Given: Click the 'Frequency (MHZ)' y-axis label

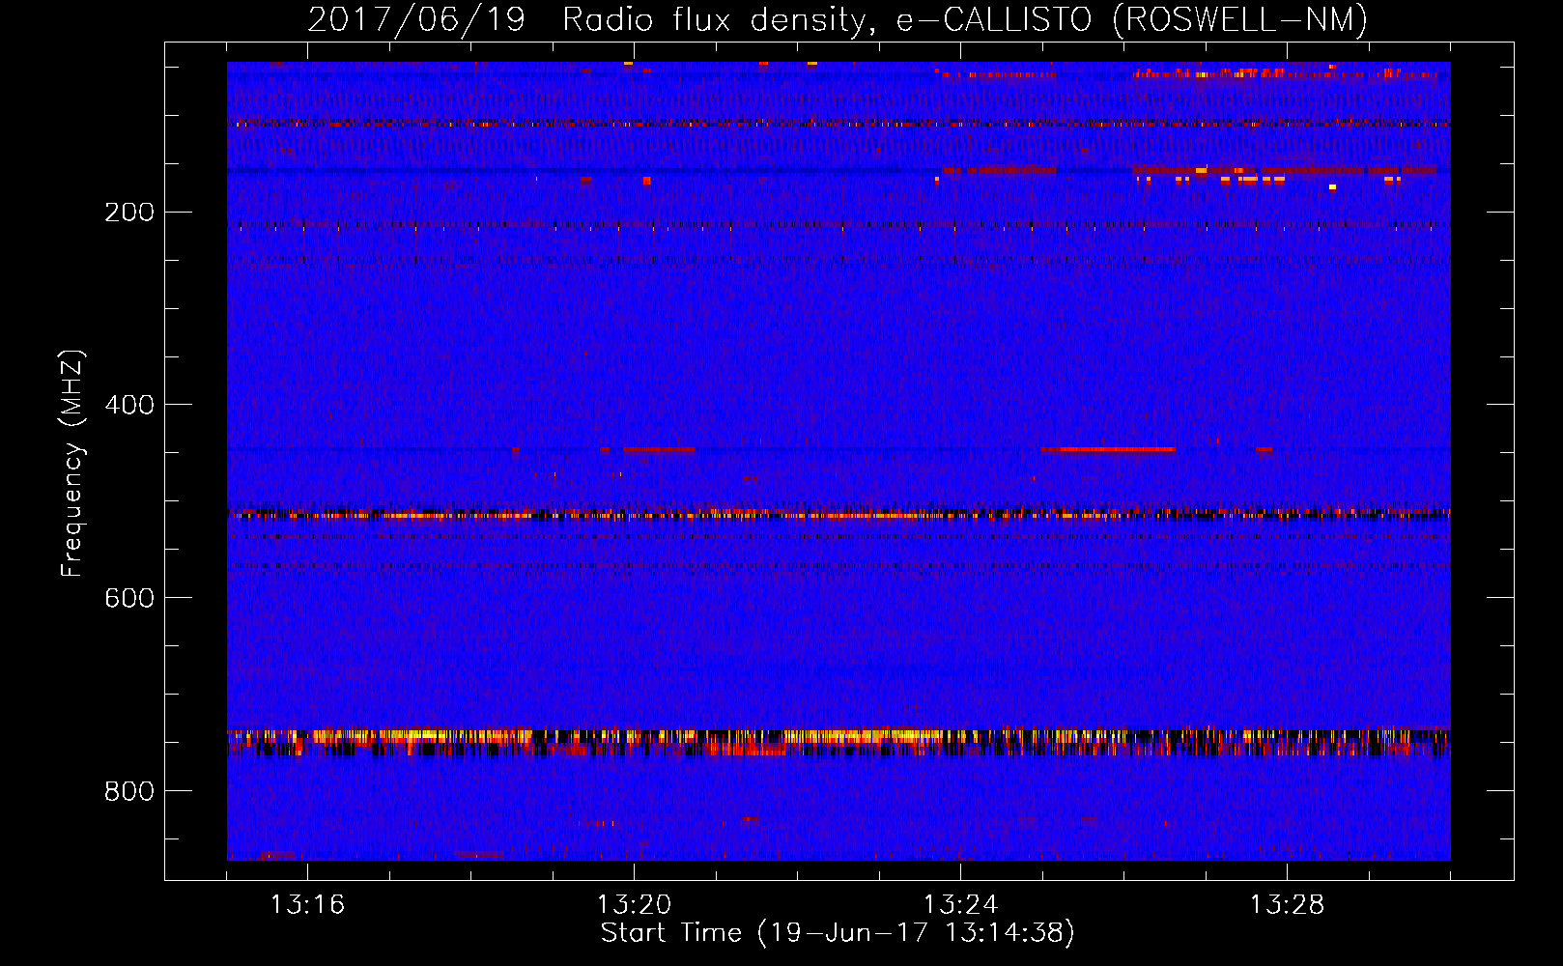Looking at the screenshot, I should tap(72, 464).
